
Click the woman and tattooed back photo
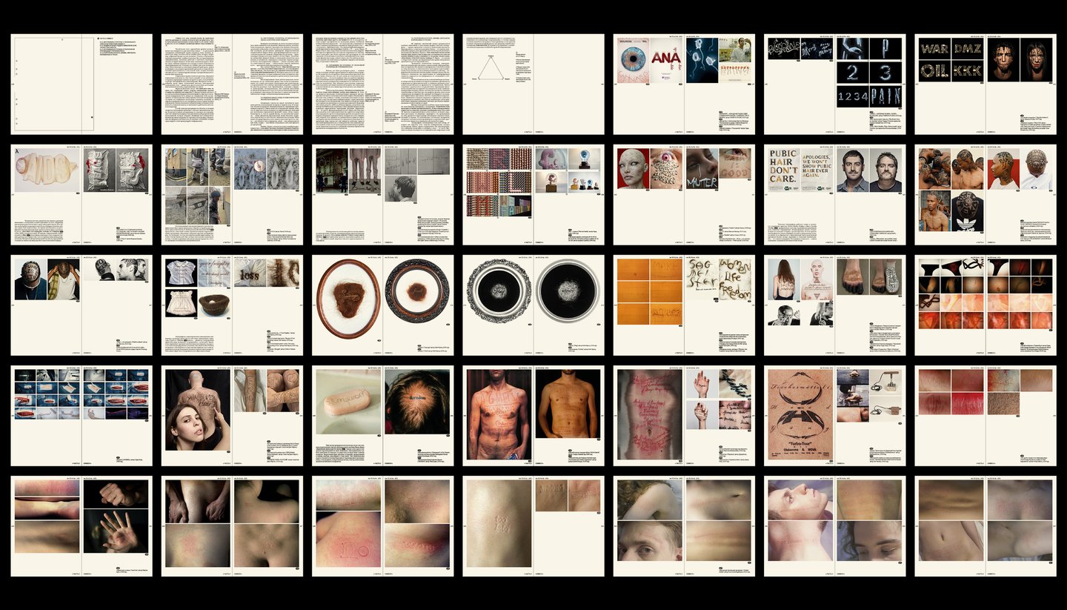coord(196,410)
